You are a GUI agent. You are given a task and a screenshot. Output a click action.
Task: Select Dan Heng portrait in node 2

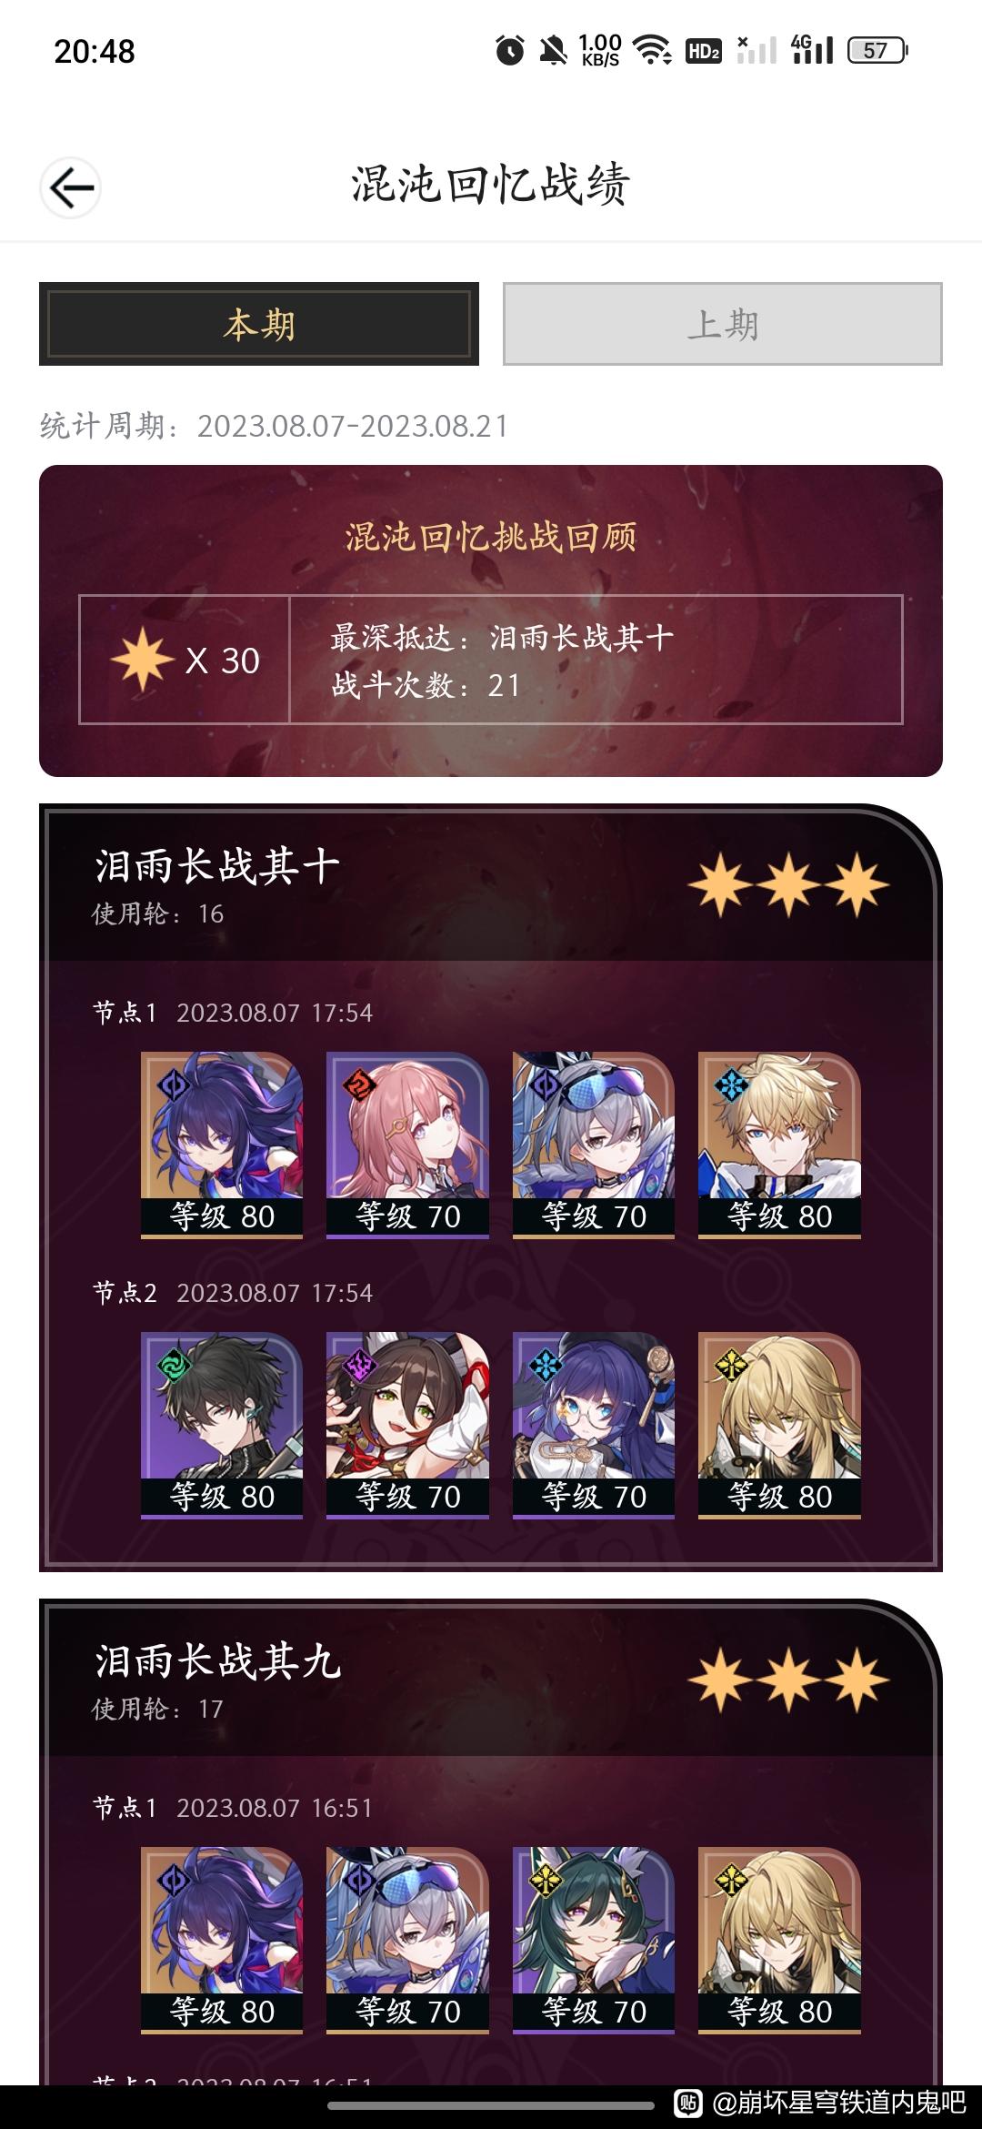pyautogui.click(x=222, y=1425)
